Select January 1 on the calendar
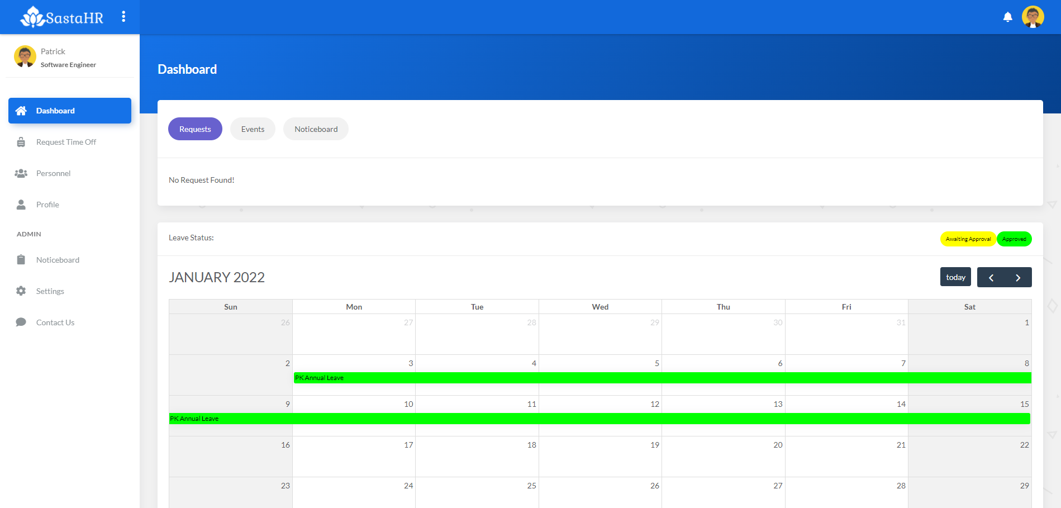Viewport: 1061px width, 508px height. (x=970, y=334)
